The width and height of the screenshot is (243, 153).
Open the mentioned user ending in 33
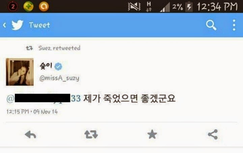pos(44,98)
